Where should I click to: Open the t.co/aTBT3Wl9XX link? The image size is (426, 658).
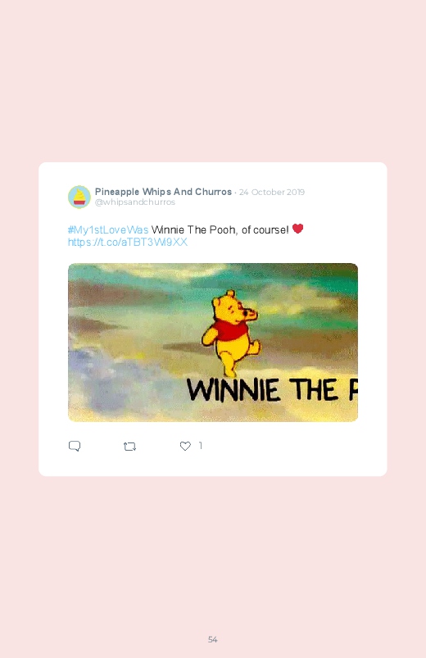point(128,242)
